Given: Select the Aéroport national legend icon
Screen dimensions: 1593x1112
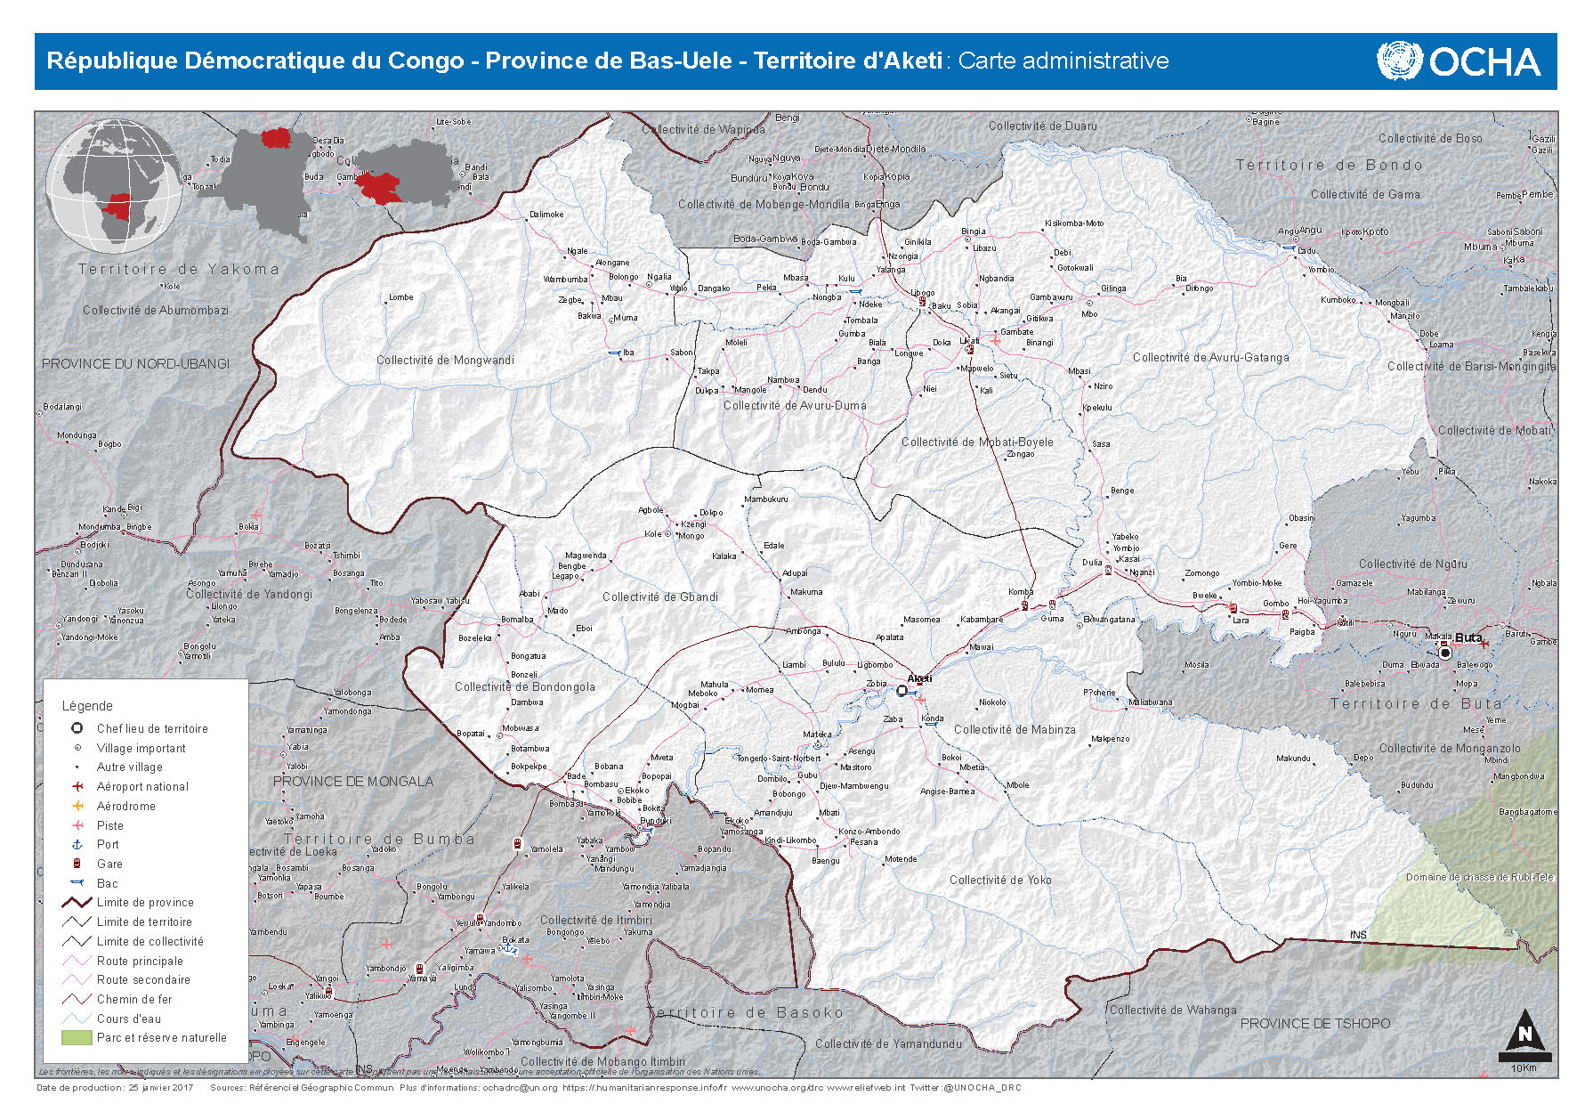Looking at the screenshot, I should tap(77, 786).
